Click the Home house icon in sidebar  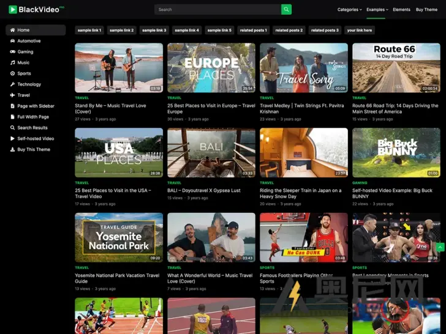tap(12, 30)
